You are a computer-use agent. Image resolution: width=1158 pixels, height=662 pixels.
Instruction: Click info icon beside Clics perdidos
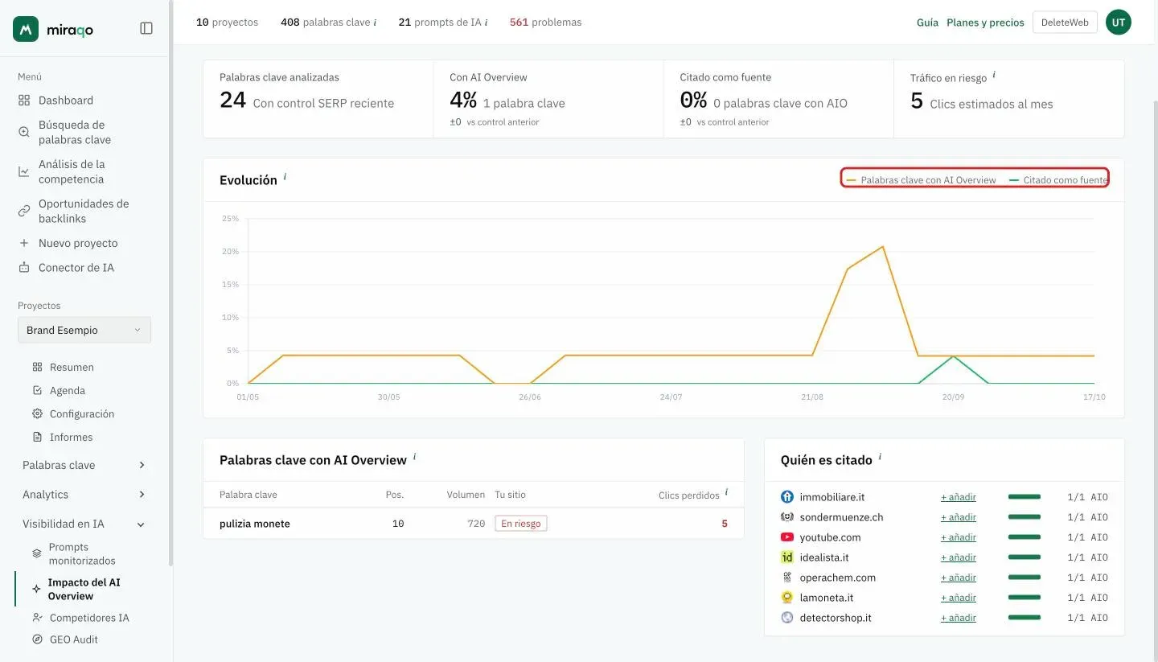[x=726, y=491]
